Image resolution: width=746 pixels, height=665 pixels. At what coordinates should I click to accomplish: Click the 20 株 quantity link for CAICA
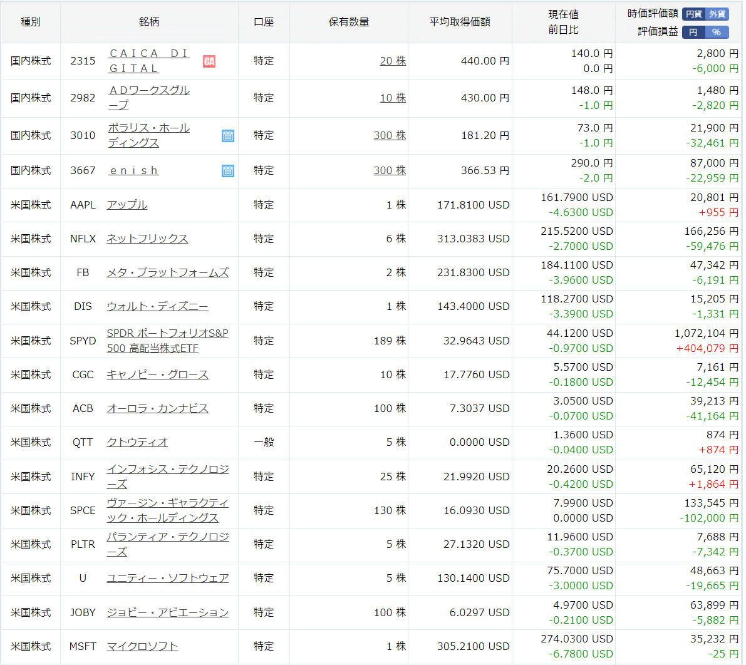pyautogui.click(x=393, y=61)
